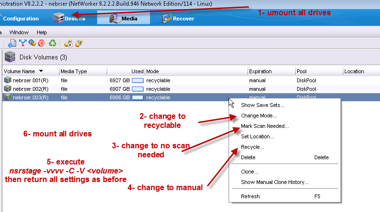The width and height of the screenshot is (380, 212).
Task: Choose Recycle from context menu
Action: (x=252, y=147)
